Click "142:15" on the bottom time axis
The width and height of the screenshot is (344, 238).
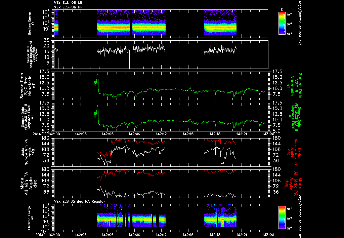pos(188,235)
